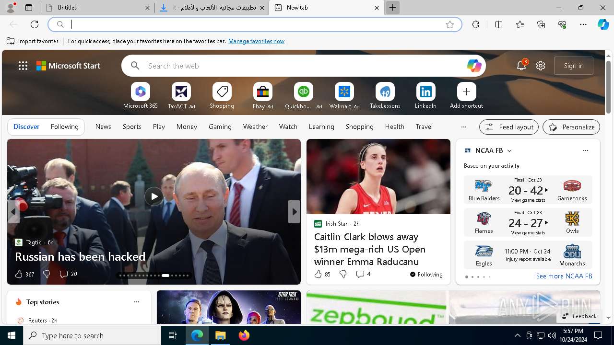Click Import favorites button
This screenshot has height=345, width=614.
[x=33, y=41]
